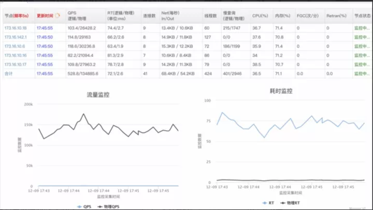The width and height of the screenshot is (373, 210).
Task: Click the CPU(%) column header
Action: click(x=260, y=16)
